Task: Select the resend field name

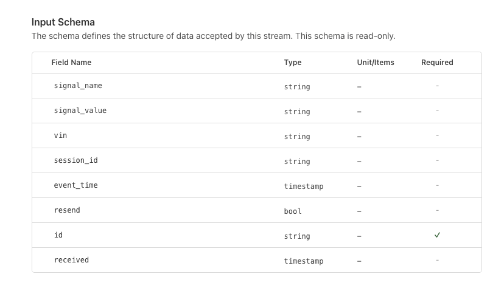Action: click(67, 210)
